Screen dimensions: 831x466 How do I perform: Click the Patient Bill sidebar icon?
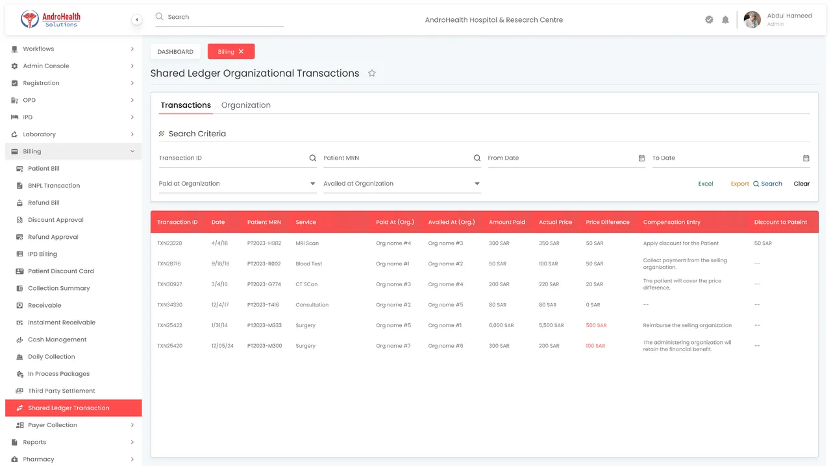(x=19, y=169)
